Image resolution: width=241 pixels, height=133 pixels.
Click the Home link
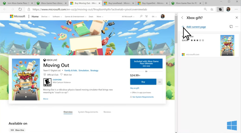35,17
